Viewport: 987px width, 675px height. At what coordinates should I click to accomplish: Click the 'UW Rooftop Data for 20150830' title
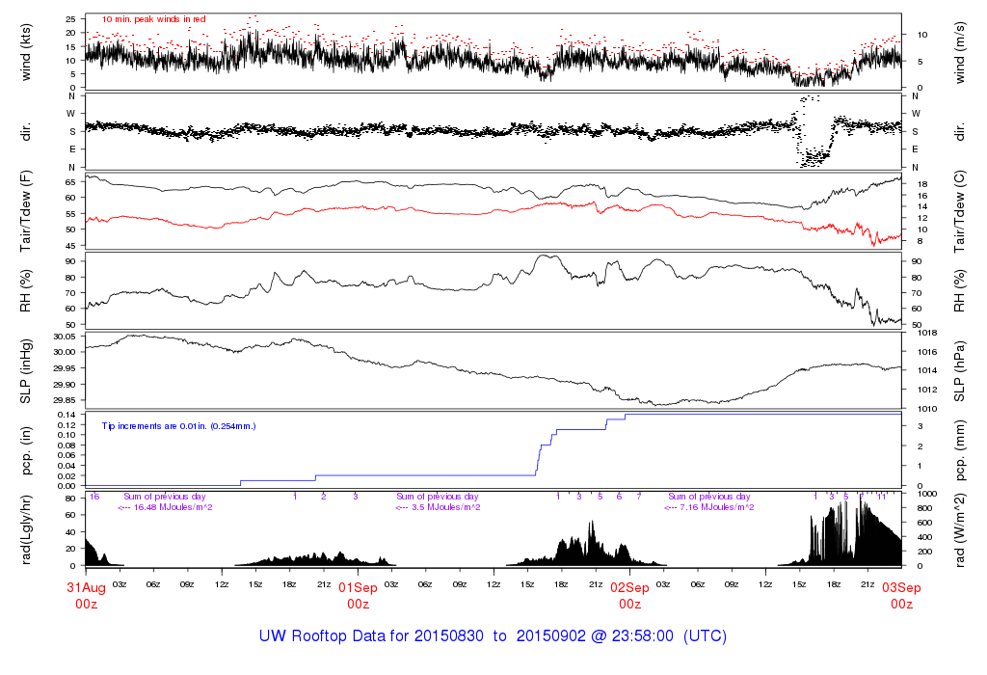(371, 636)
